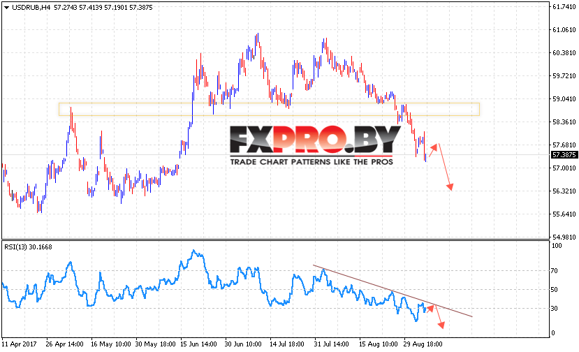
Task: Click the 61.0610 price axis label
Action: [564, 30]
